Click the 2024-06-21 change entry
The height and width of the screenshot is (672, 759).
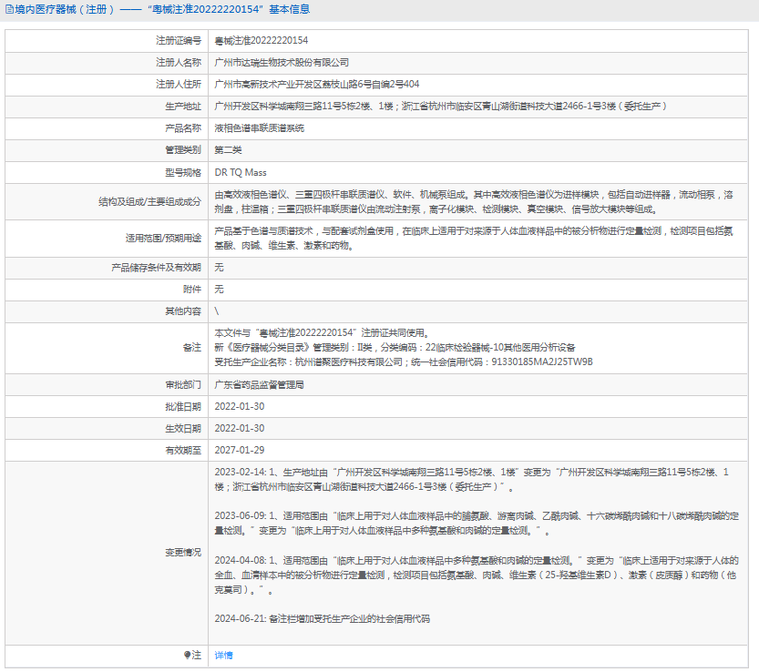[x=323, y=619]
